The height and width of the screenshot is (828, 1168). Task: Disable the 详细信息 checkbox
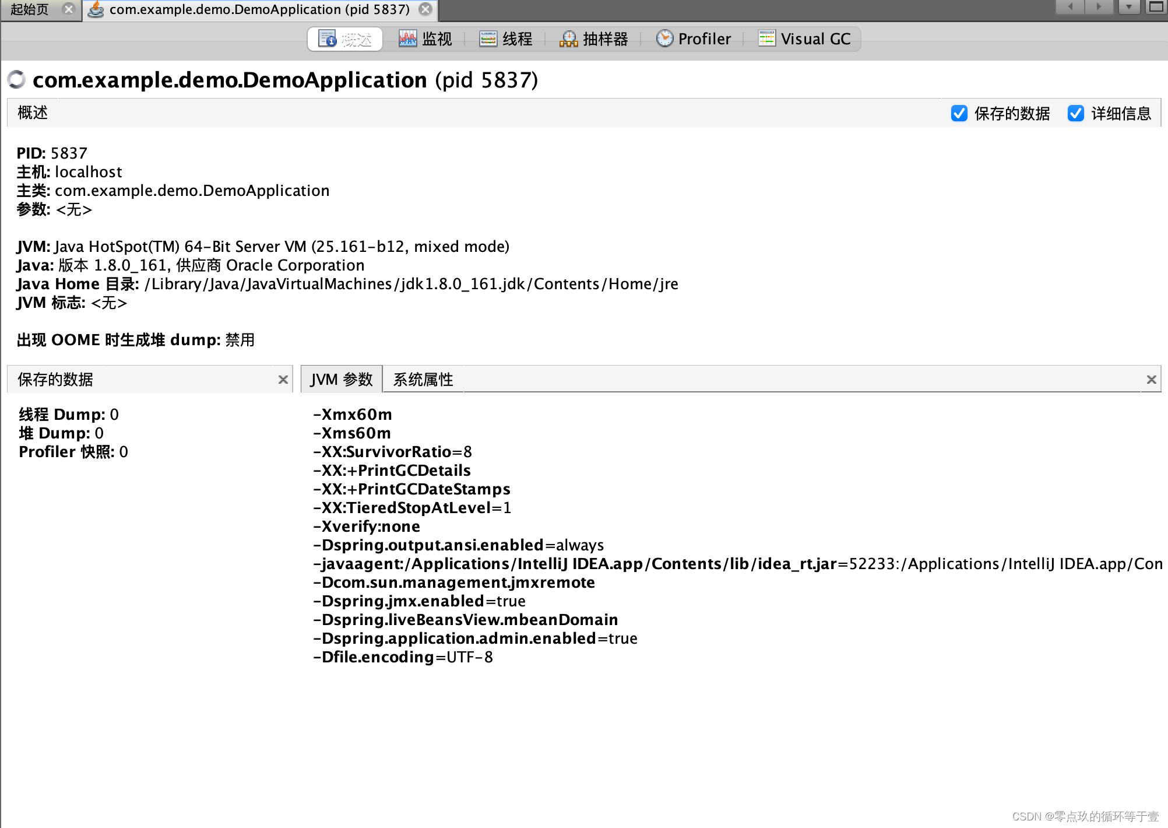coord(1076,114)
